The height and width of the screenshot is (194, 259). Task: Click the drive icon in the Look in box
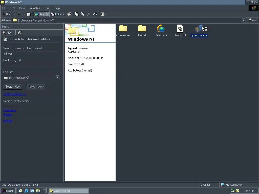tap(6, 78)
